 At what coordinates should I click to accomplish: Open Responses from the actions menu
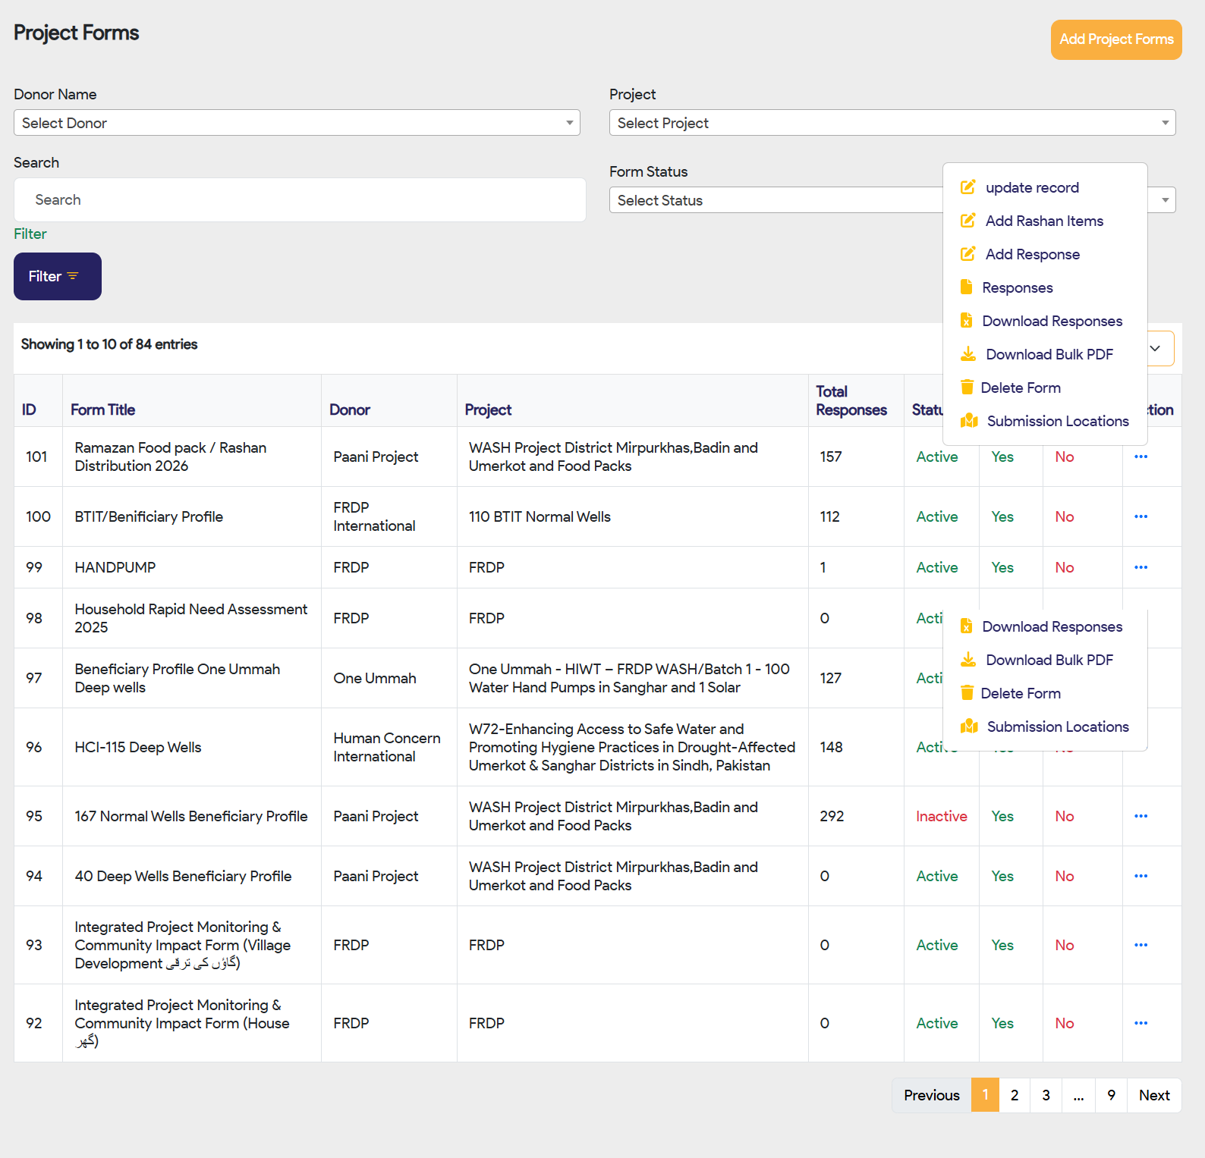point(1017,287)
